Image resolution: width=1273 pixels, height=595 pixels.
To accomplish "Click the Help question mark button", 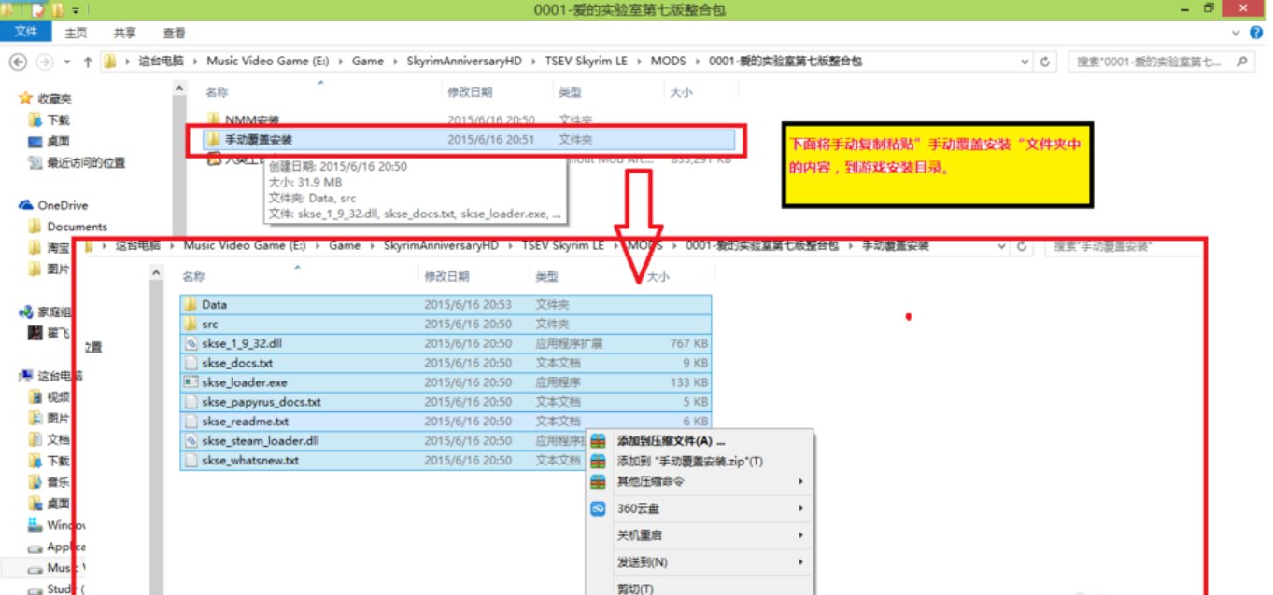I will [x=1256, y=31].
